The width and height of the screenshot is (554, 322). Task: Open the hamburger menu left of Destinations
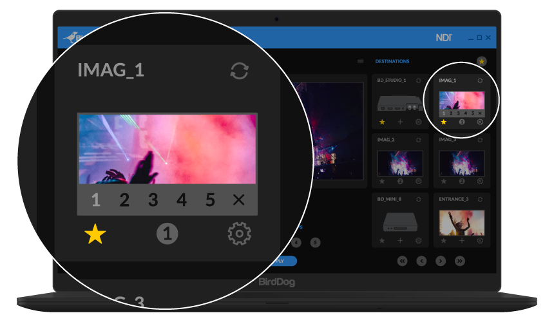[360, 61]
